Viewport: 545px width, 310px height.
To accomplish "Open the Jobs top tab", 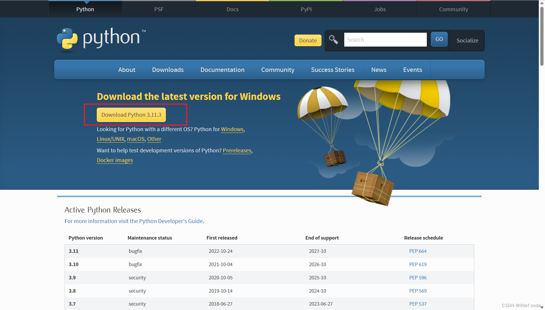I will coord(380,9).
